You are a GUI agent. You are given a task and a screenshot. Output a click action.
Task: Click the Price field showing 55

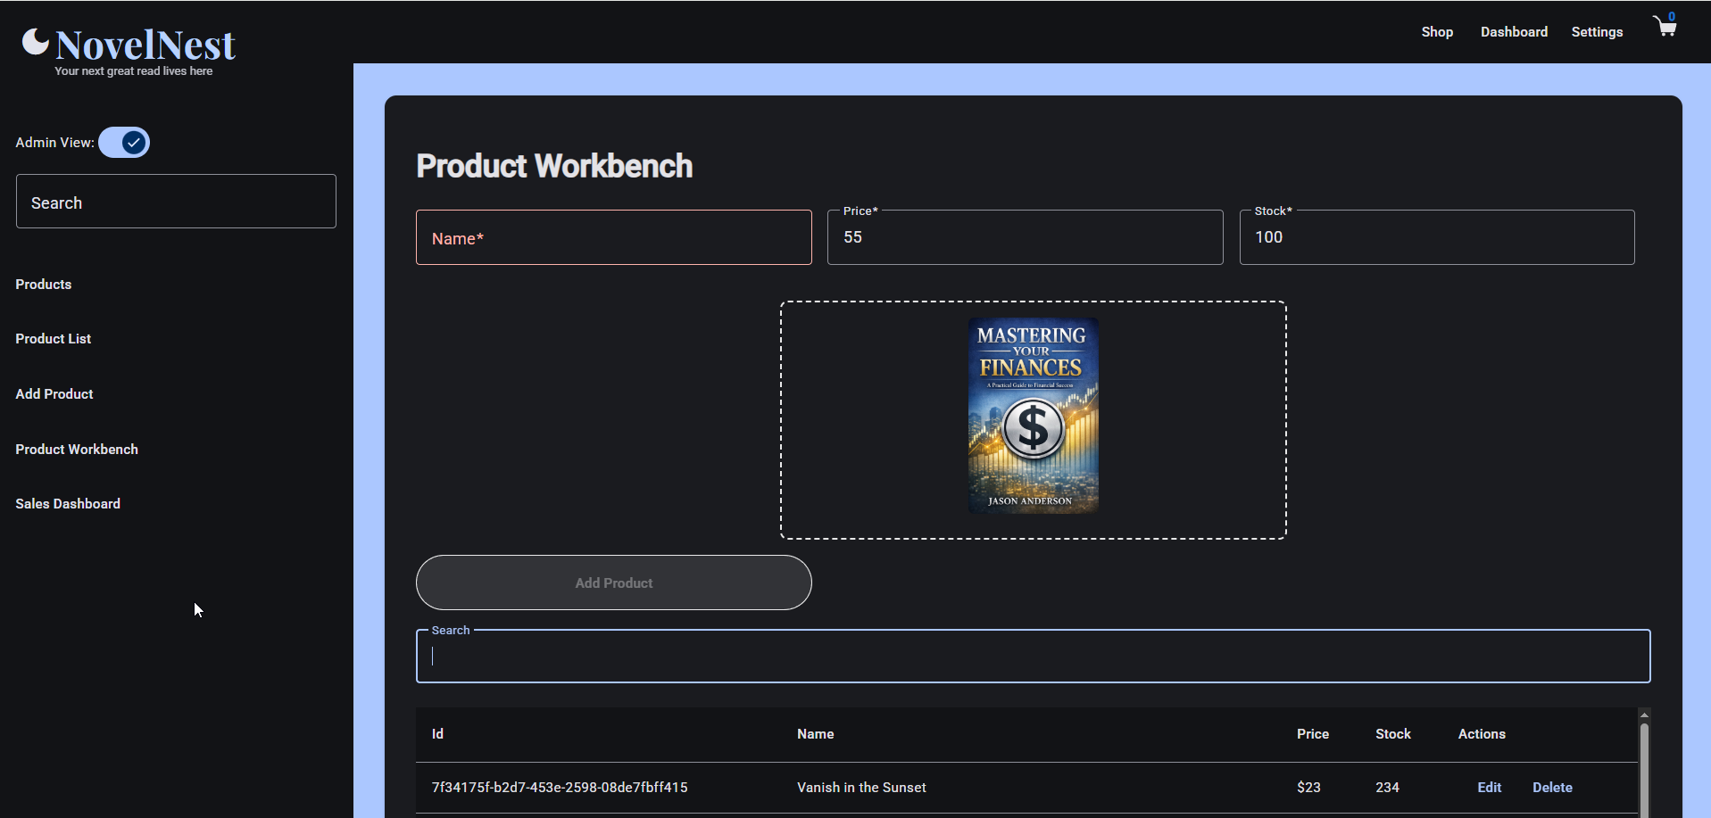[x=1026, y=237]
